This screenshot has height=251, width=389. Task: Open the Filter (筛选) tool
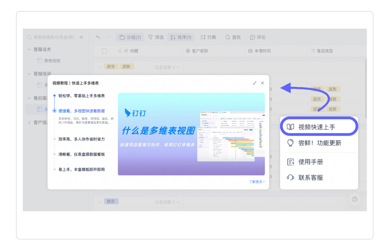point(156,37)
